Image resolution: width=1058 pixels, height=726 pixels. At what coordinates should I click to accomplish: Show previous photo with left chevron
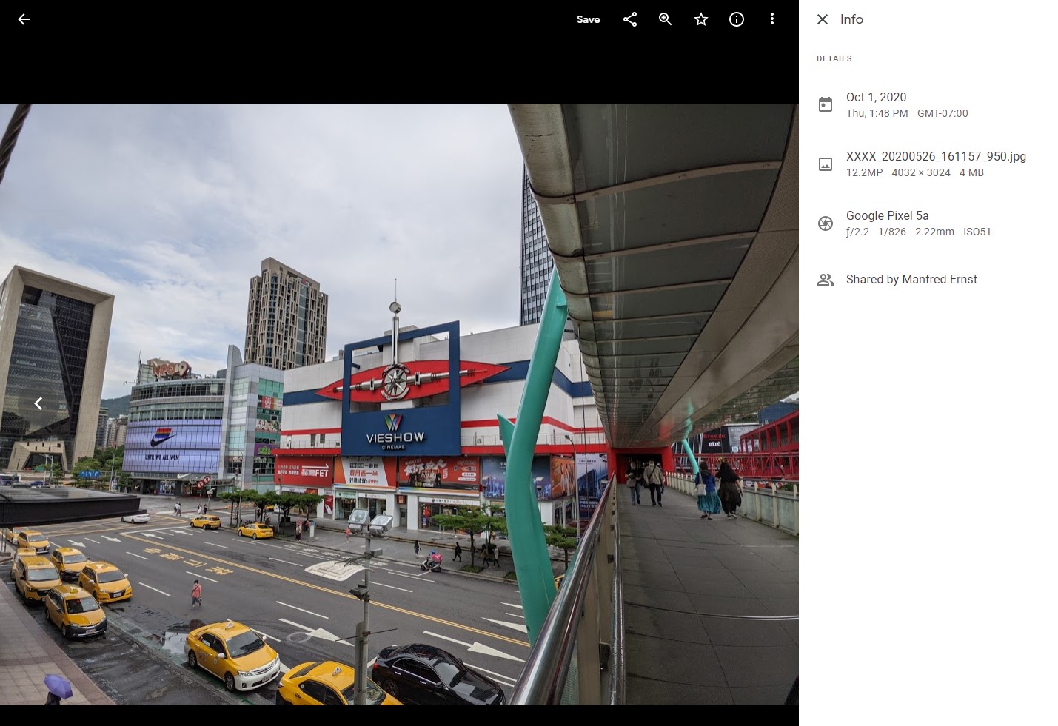tap(38, 403)
